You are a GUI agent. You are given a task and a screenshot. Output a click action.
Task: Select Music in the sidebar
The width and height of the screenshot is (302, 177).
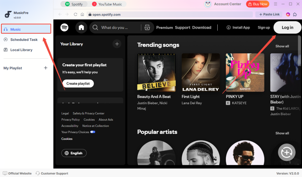26,29
